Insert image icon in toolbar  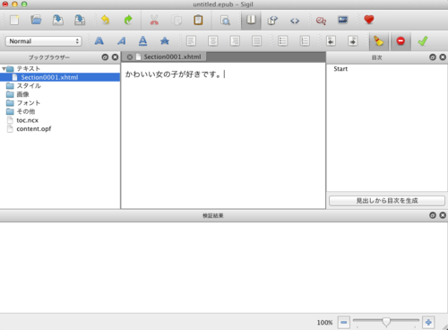343,20
